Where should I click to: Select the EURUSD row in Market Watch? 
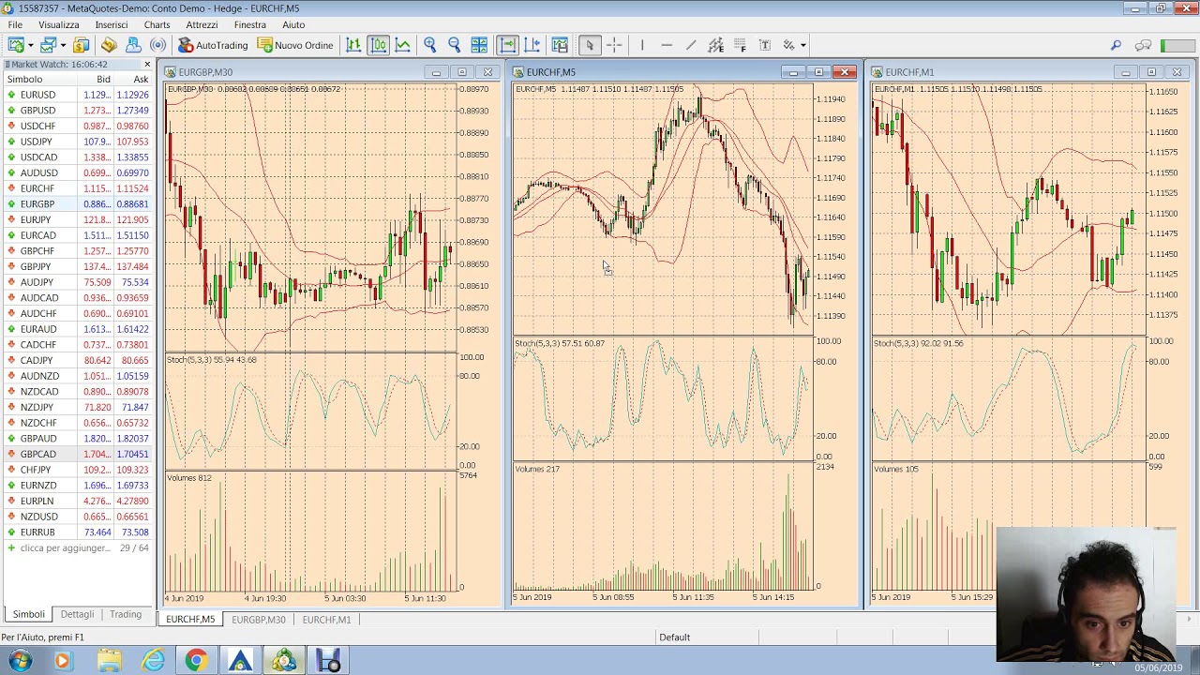[78, 95]
